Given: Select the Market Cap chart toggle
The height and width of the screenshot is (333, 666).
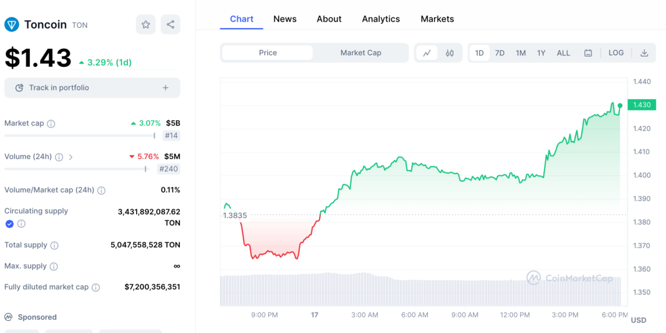Looking at the screenshot, I should point(360,53).
